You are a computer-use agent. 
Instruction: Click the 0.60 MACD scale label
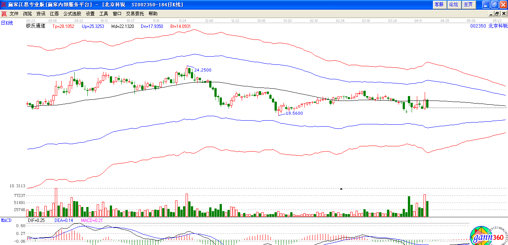click(21, 226)
